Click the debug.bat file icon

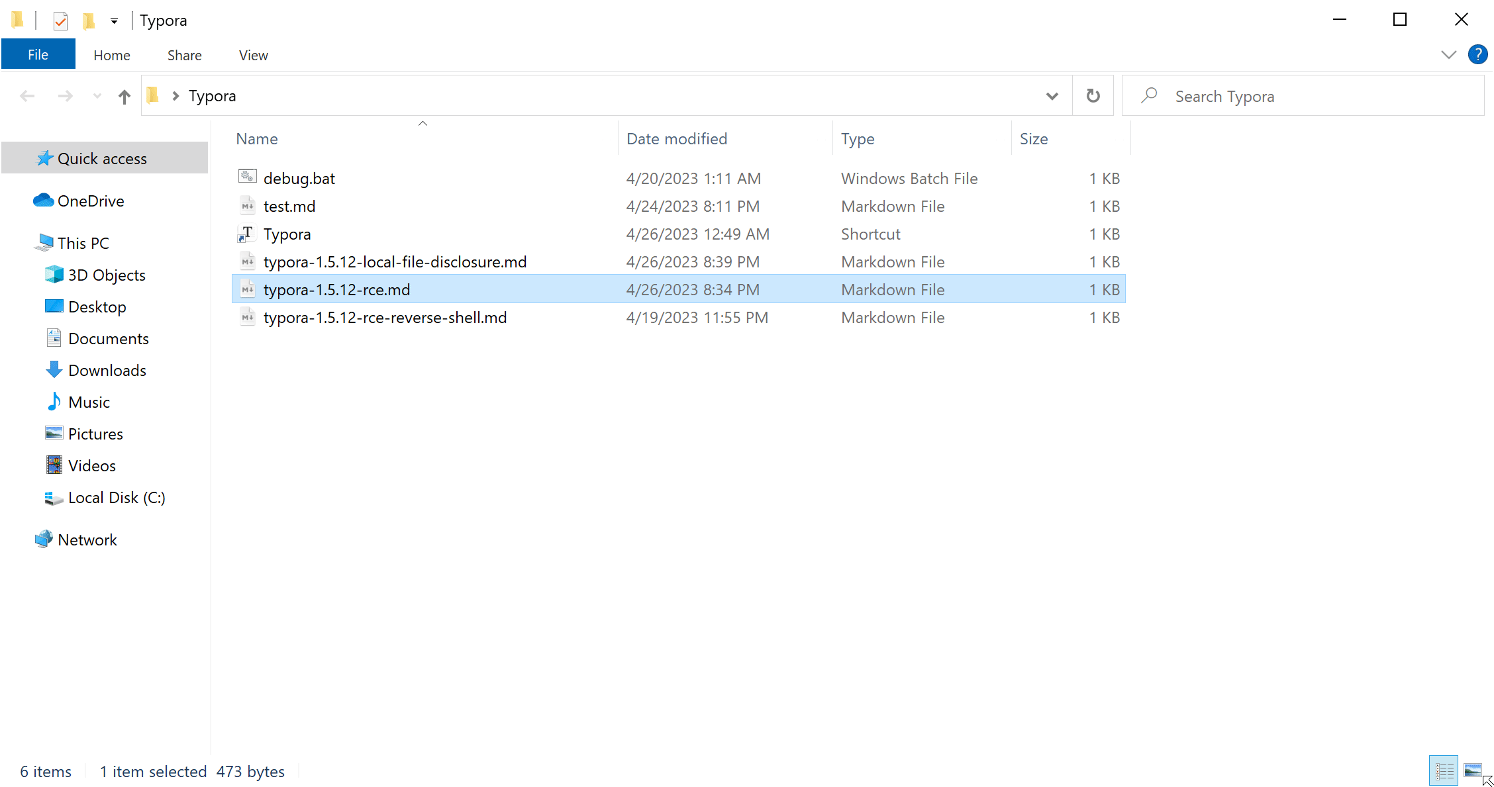pyautogui.click(x=247, y=177)
